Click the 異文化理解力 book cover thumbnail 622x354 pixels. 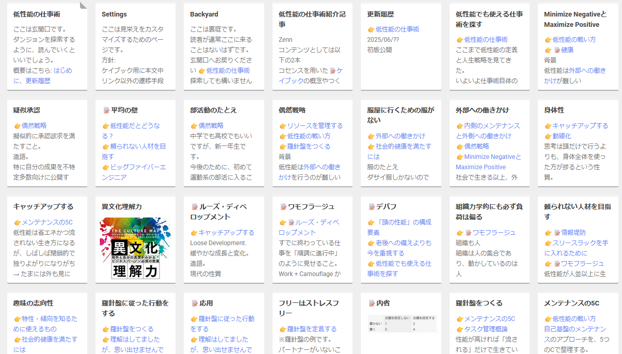point(135,248)
